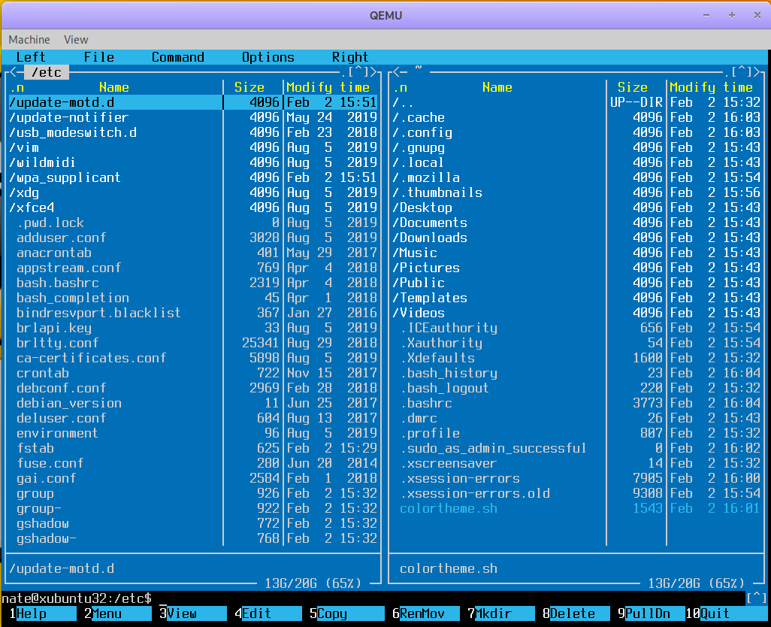The height and width of the screenshot is (627, 771).
Task: Click the QEMU Machine menu
Action: [x=29, y=39]
